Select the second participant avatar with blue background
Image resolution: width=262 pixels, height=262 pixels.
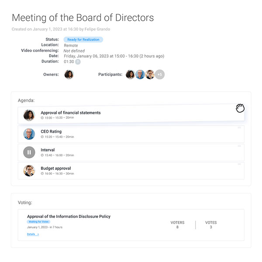click(x=140, y=74)
